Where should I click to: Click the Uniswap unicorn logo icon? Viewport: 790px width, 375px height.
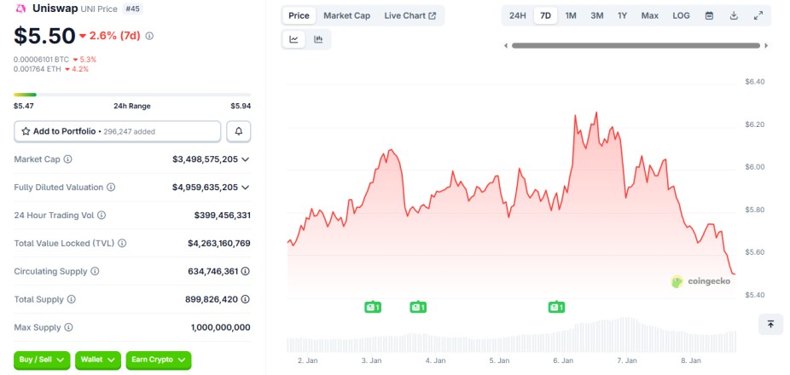coord(20,9)
